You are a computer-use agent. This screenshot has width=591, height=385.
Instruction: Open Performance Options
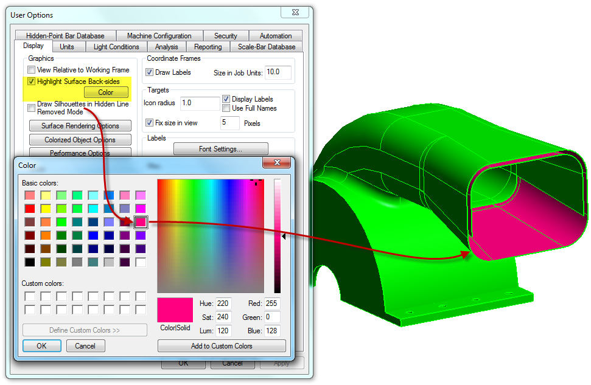(x=80, y=152)
